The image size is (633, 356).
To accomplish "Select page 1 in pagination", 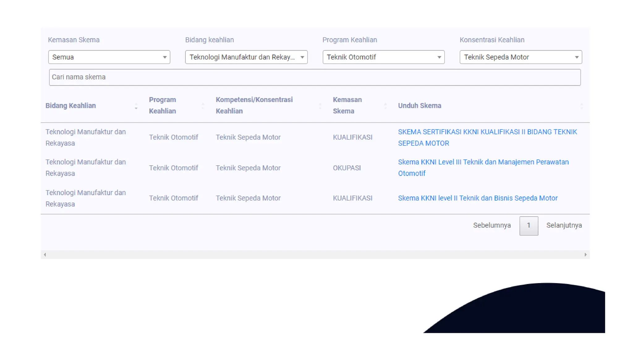I will coord(529,226).
